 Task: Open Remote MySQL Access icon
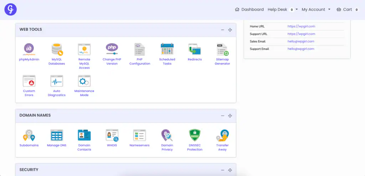point(84,49)
